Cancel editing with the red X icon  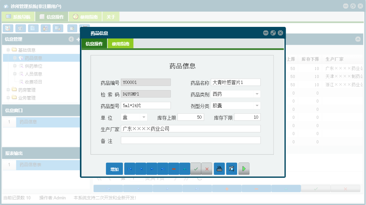pos(206,169)
